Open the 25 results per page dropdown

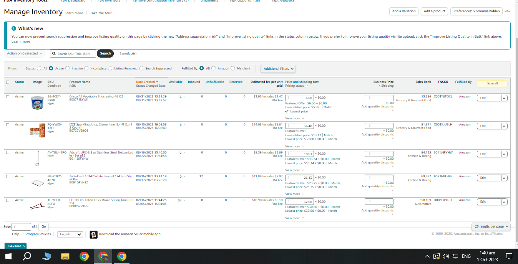[491, 226]
